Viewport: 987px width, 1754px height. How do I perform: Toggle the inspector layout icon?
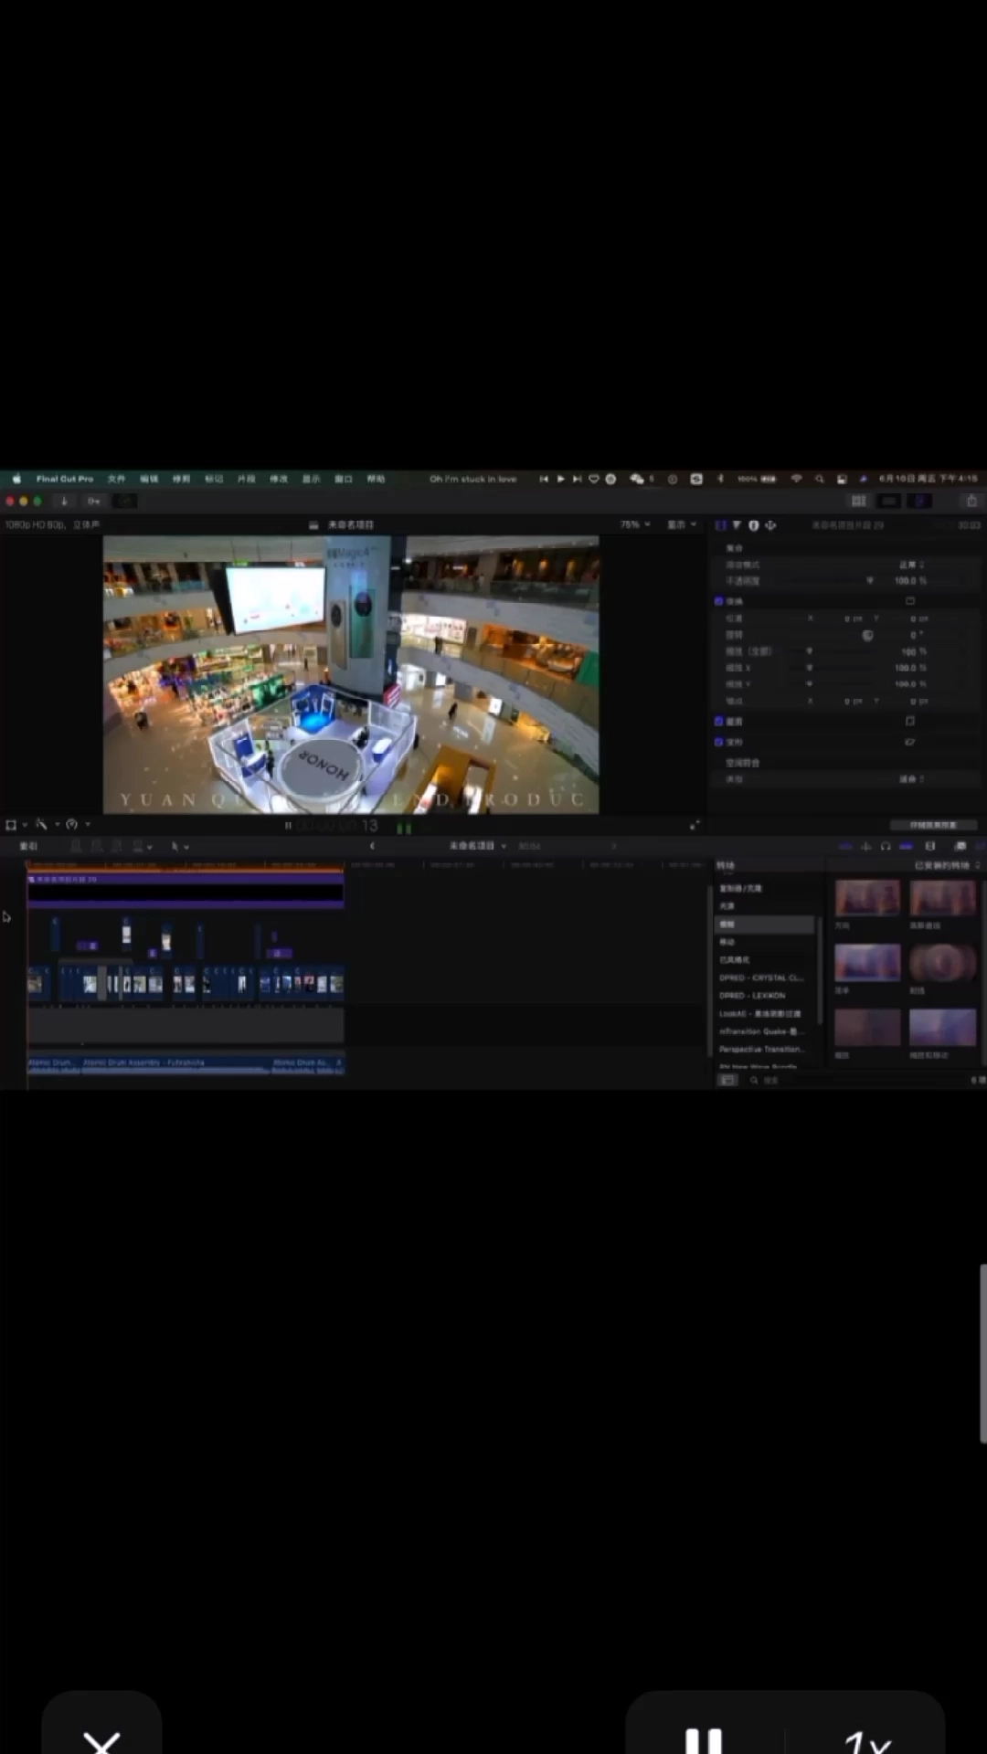tap(920, 501)
